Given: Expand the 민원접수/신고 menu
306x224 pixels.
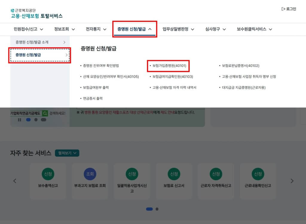Looking at the screenshot, I should tap(28, 29).
